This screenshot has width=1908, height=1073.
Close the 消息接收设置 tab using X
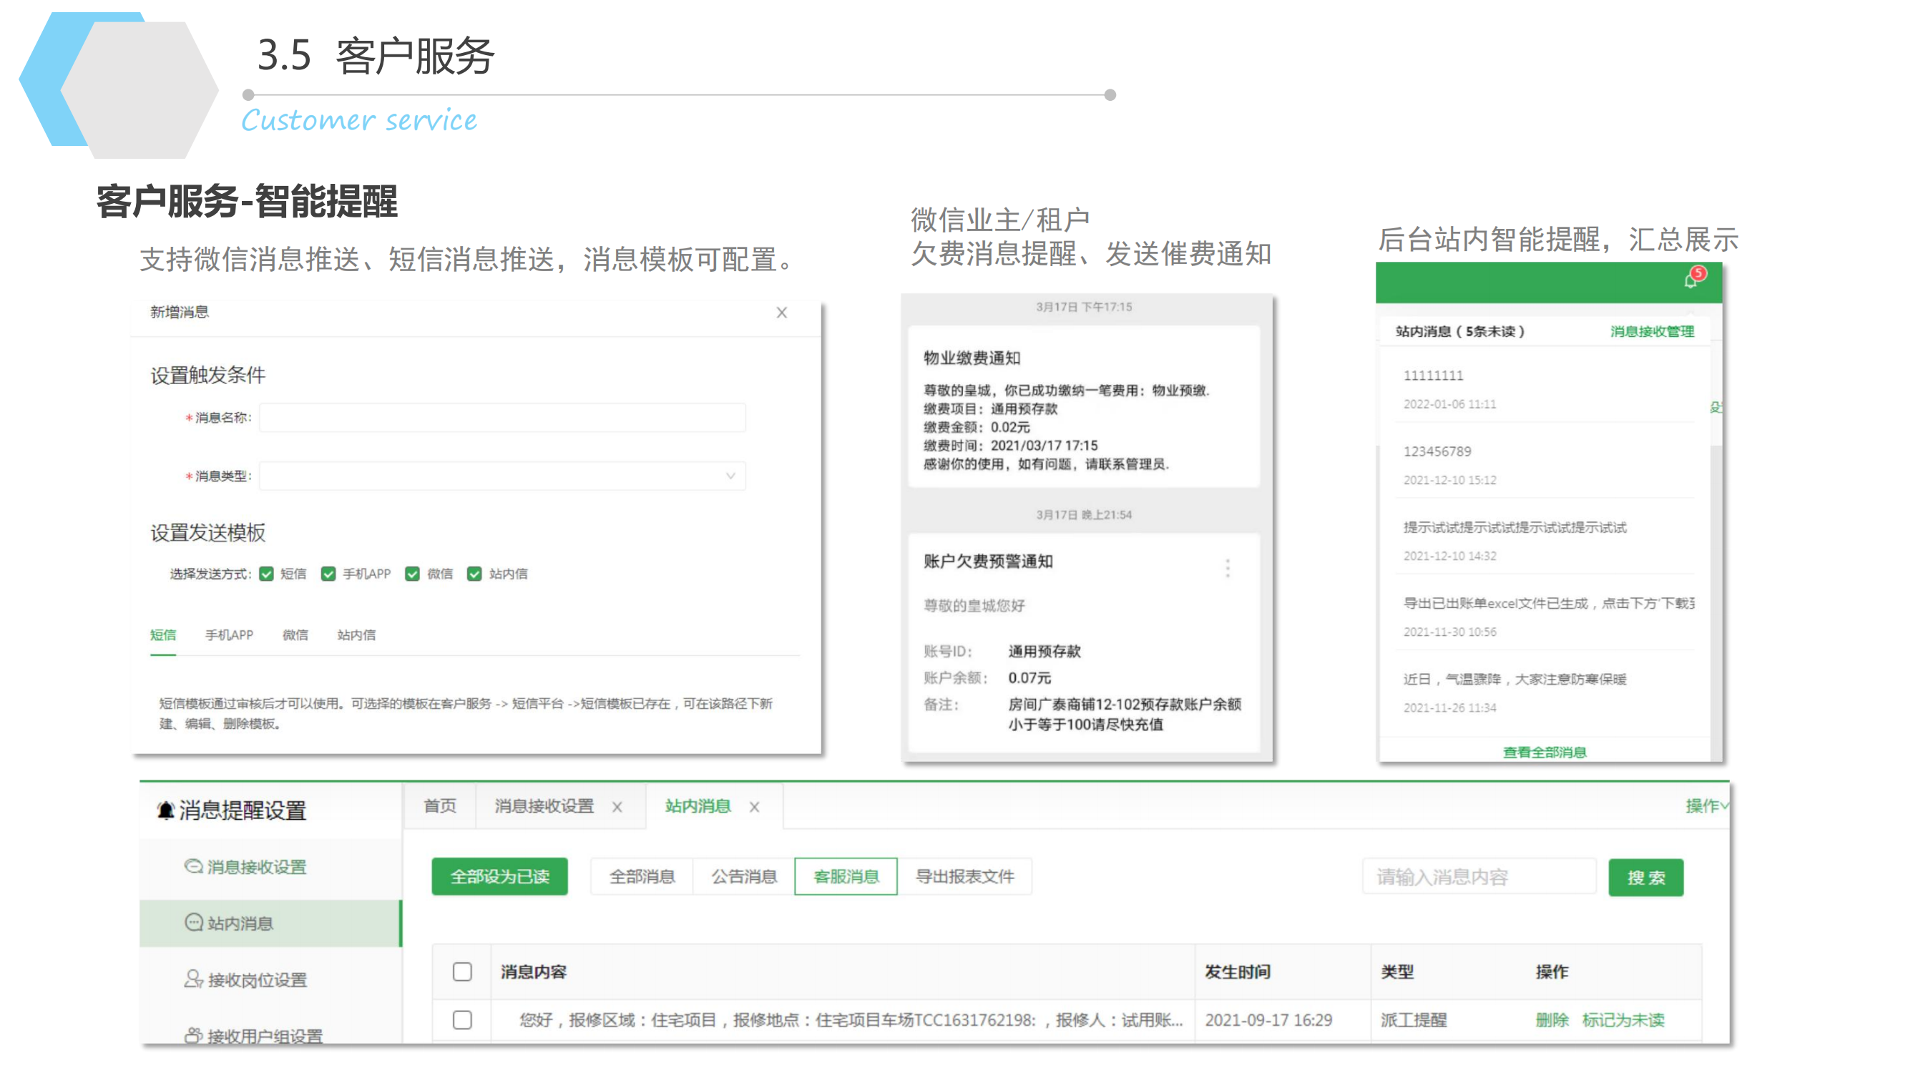[617, 806]
